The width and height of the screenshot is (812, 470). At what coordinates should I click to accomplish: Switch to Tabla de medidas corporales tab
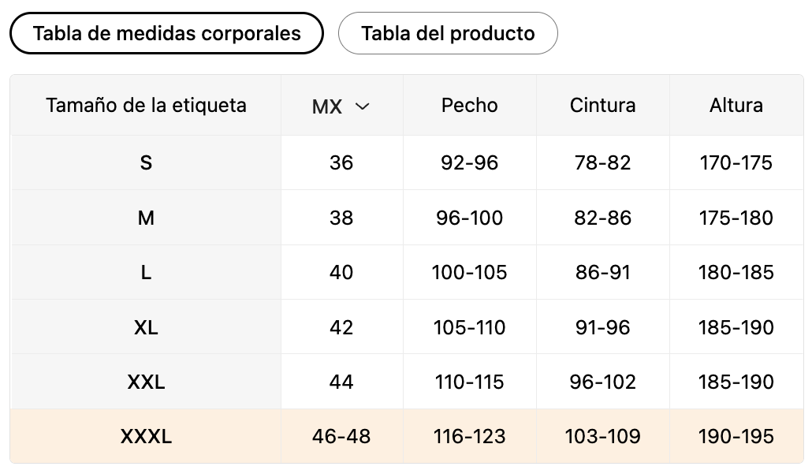(167, 34)
